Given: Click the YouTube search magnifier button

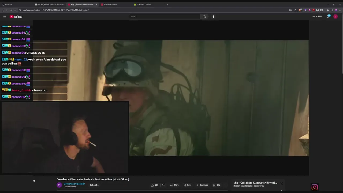Looking at the screenshot, I should [x=204, y=17].
